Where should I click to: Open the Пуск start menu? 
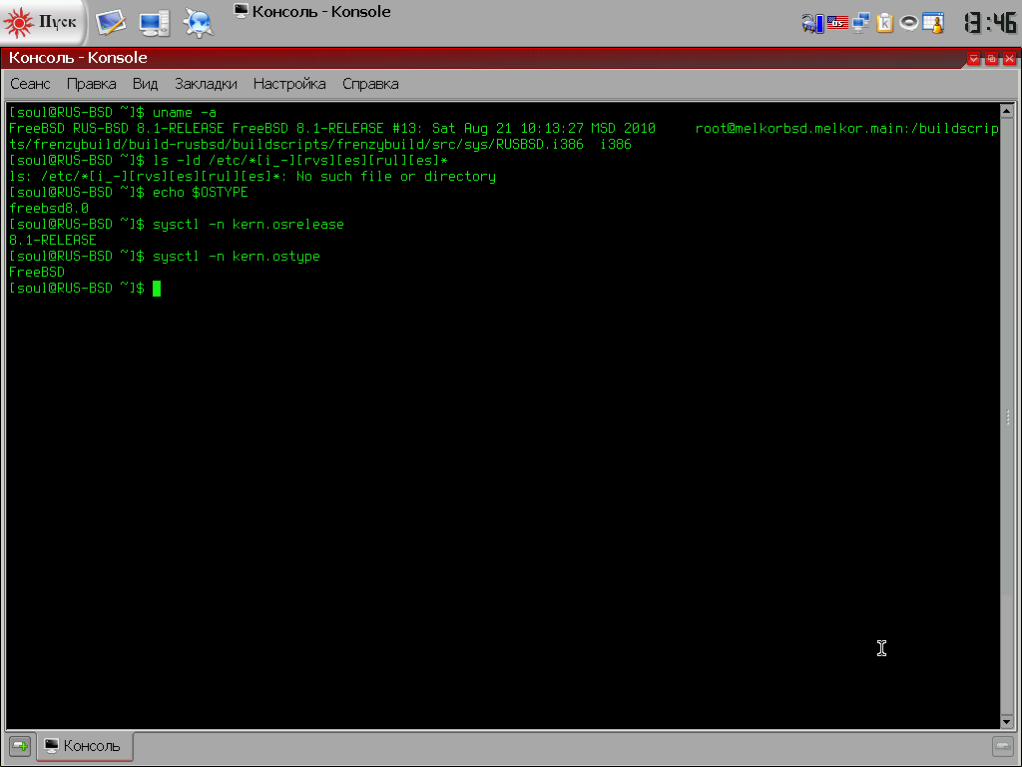pyautogui.click(x=42, y=23)
